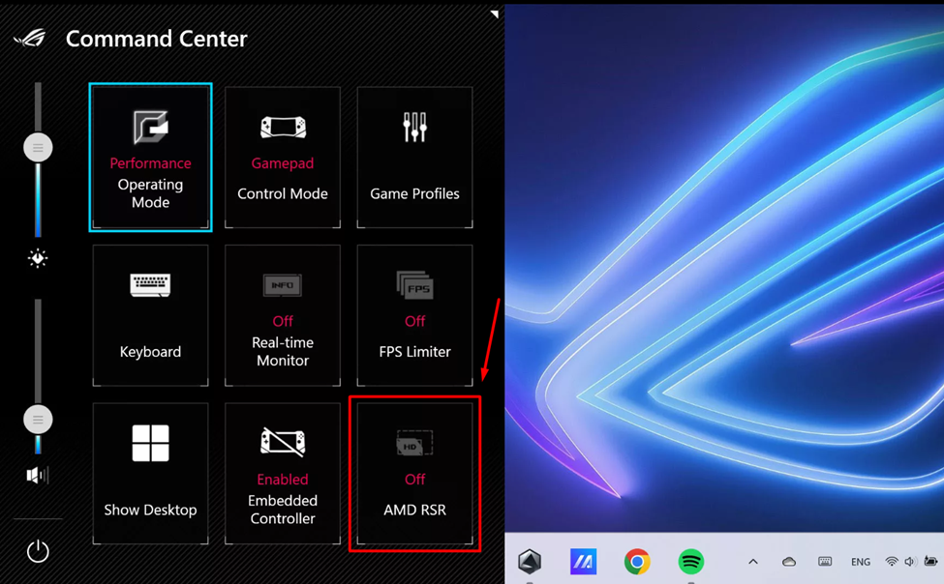Open Wi-Fi network tray icon

pos(892,562)
